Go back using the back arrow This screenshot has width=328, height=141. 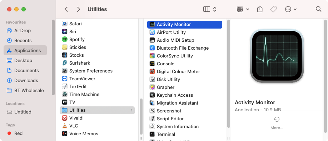(66, 9)
